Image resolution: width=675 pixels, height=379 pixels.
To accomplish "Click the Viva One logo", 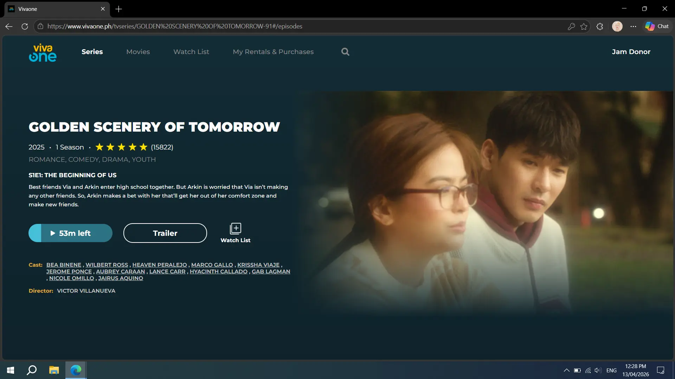I will click(x=43, y=53).
